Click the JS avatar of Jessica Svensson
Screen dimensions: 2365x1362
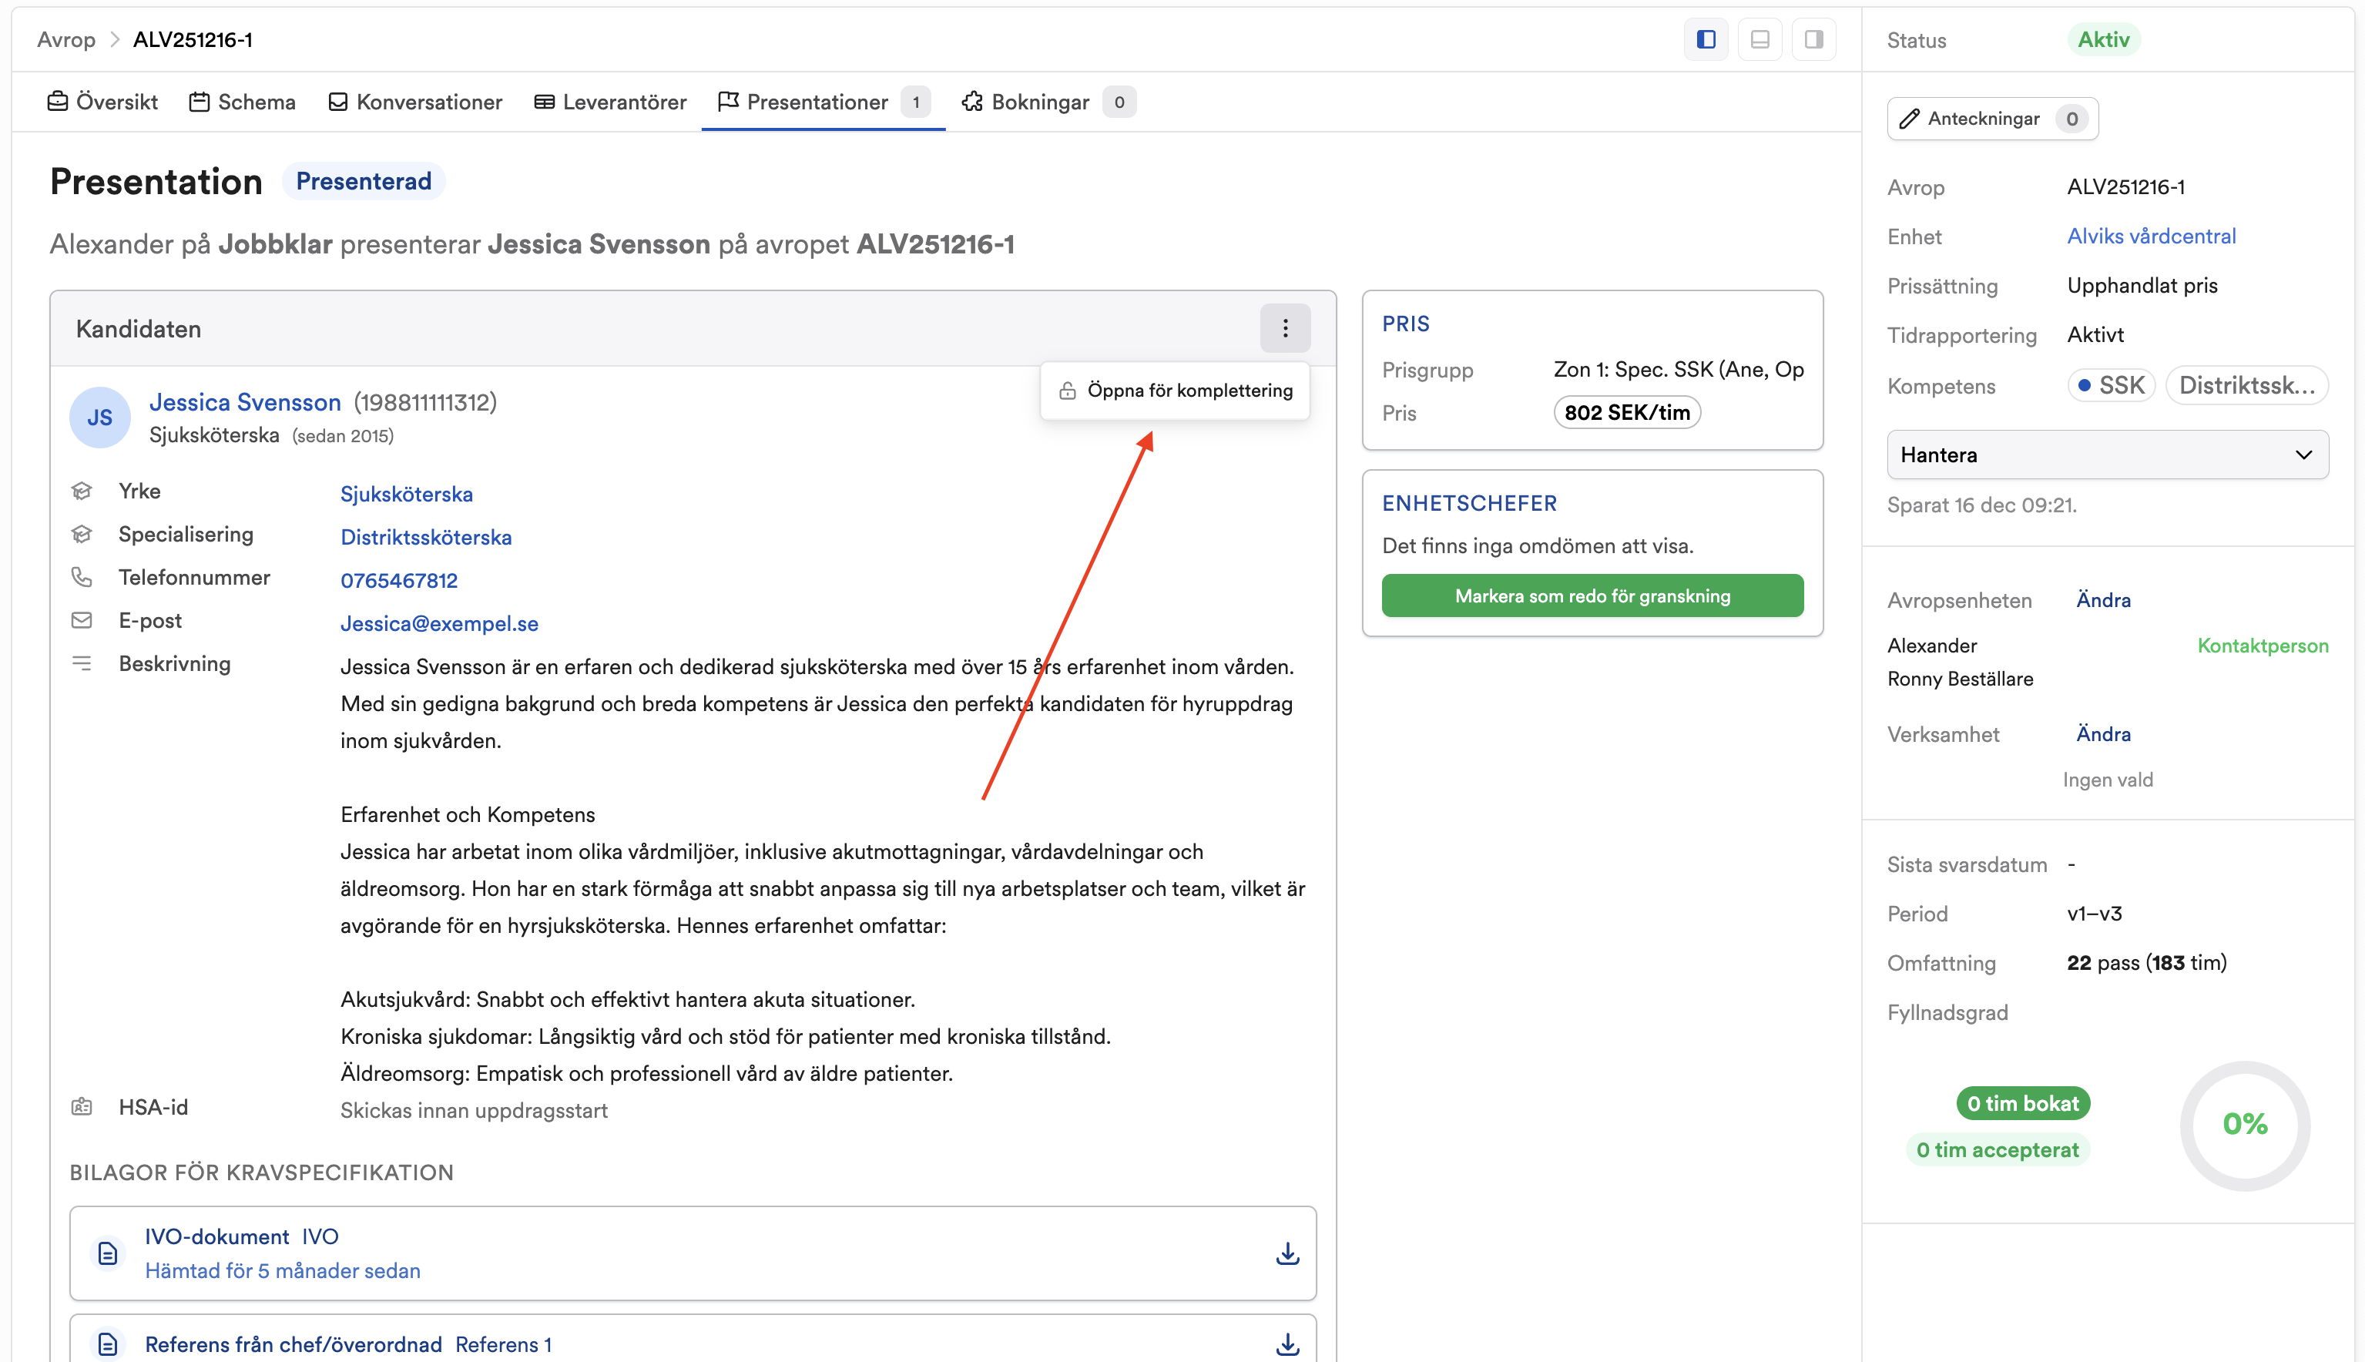(x=100, y=418)
